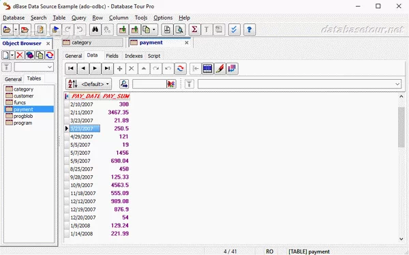409x255 pixels.
Task: Open the Table menu
Action: coord(59,18)
